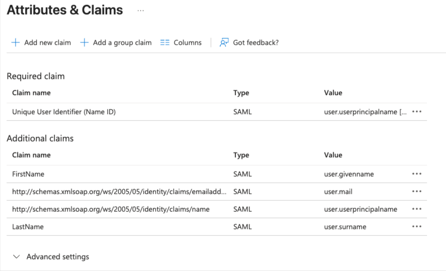Open the emailaddress claim URL row

pyautogui.click(x=119, y=192)
